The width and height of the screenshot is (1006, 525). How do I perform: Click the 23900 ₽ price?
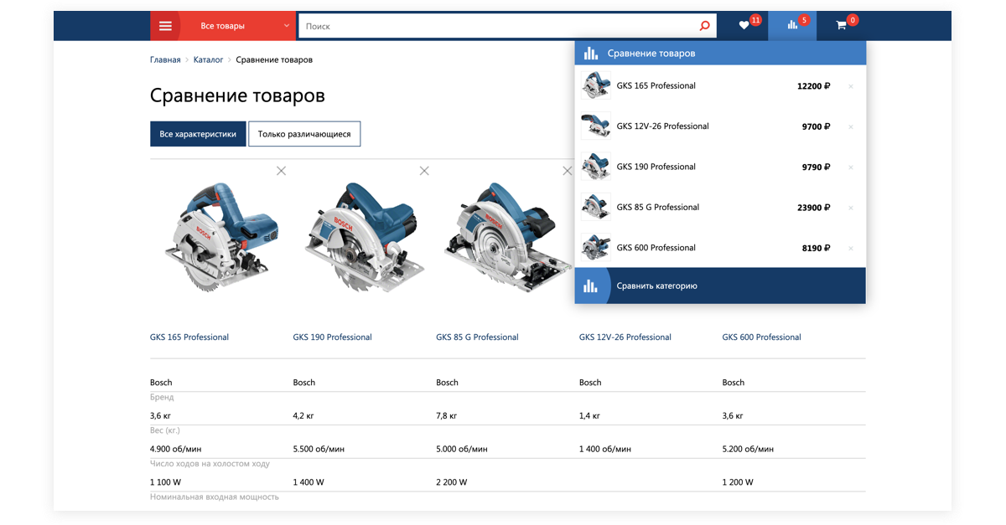[813, 208]
